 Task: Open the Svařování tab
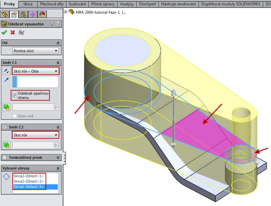77,4
